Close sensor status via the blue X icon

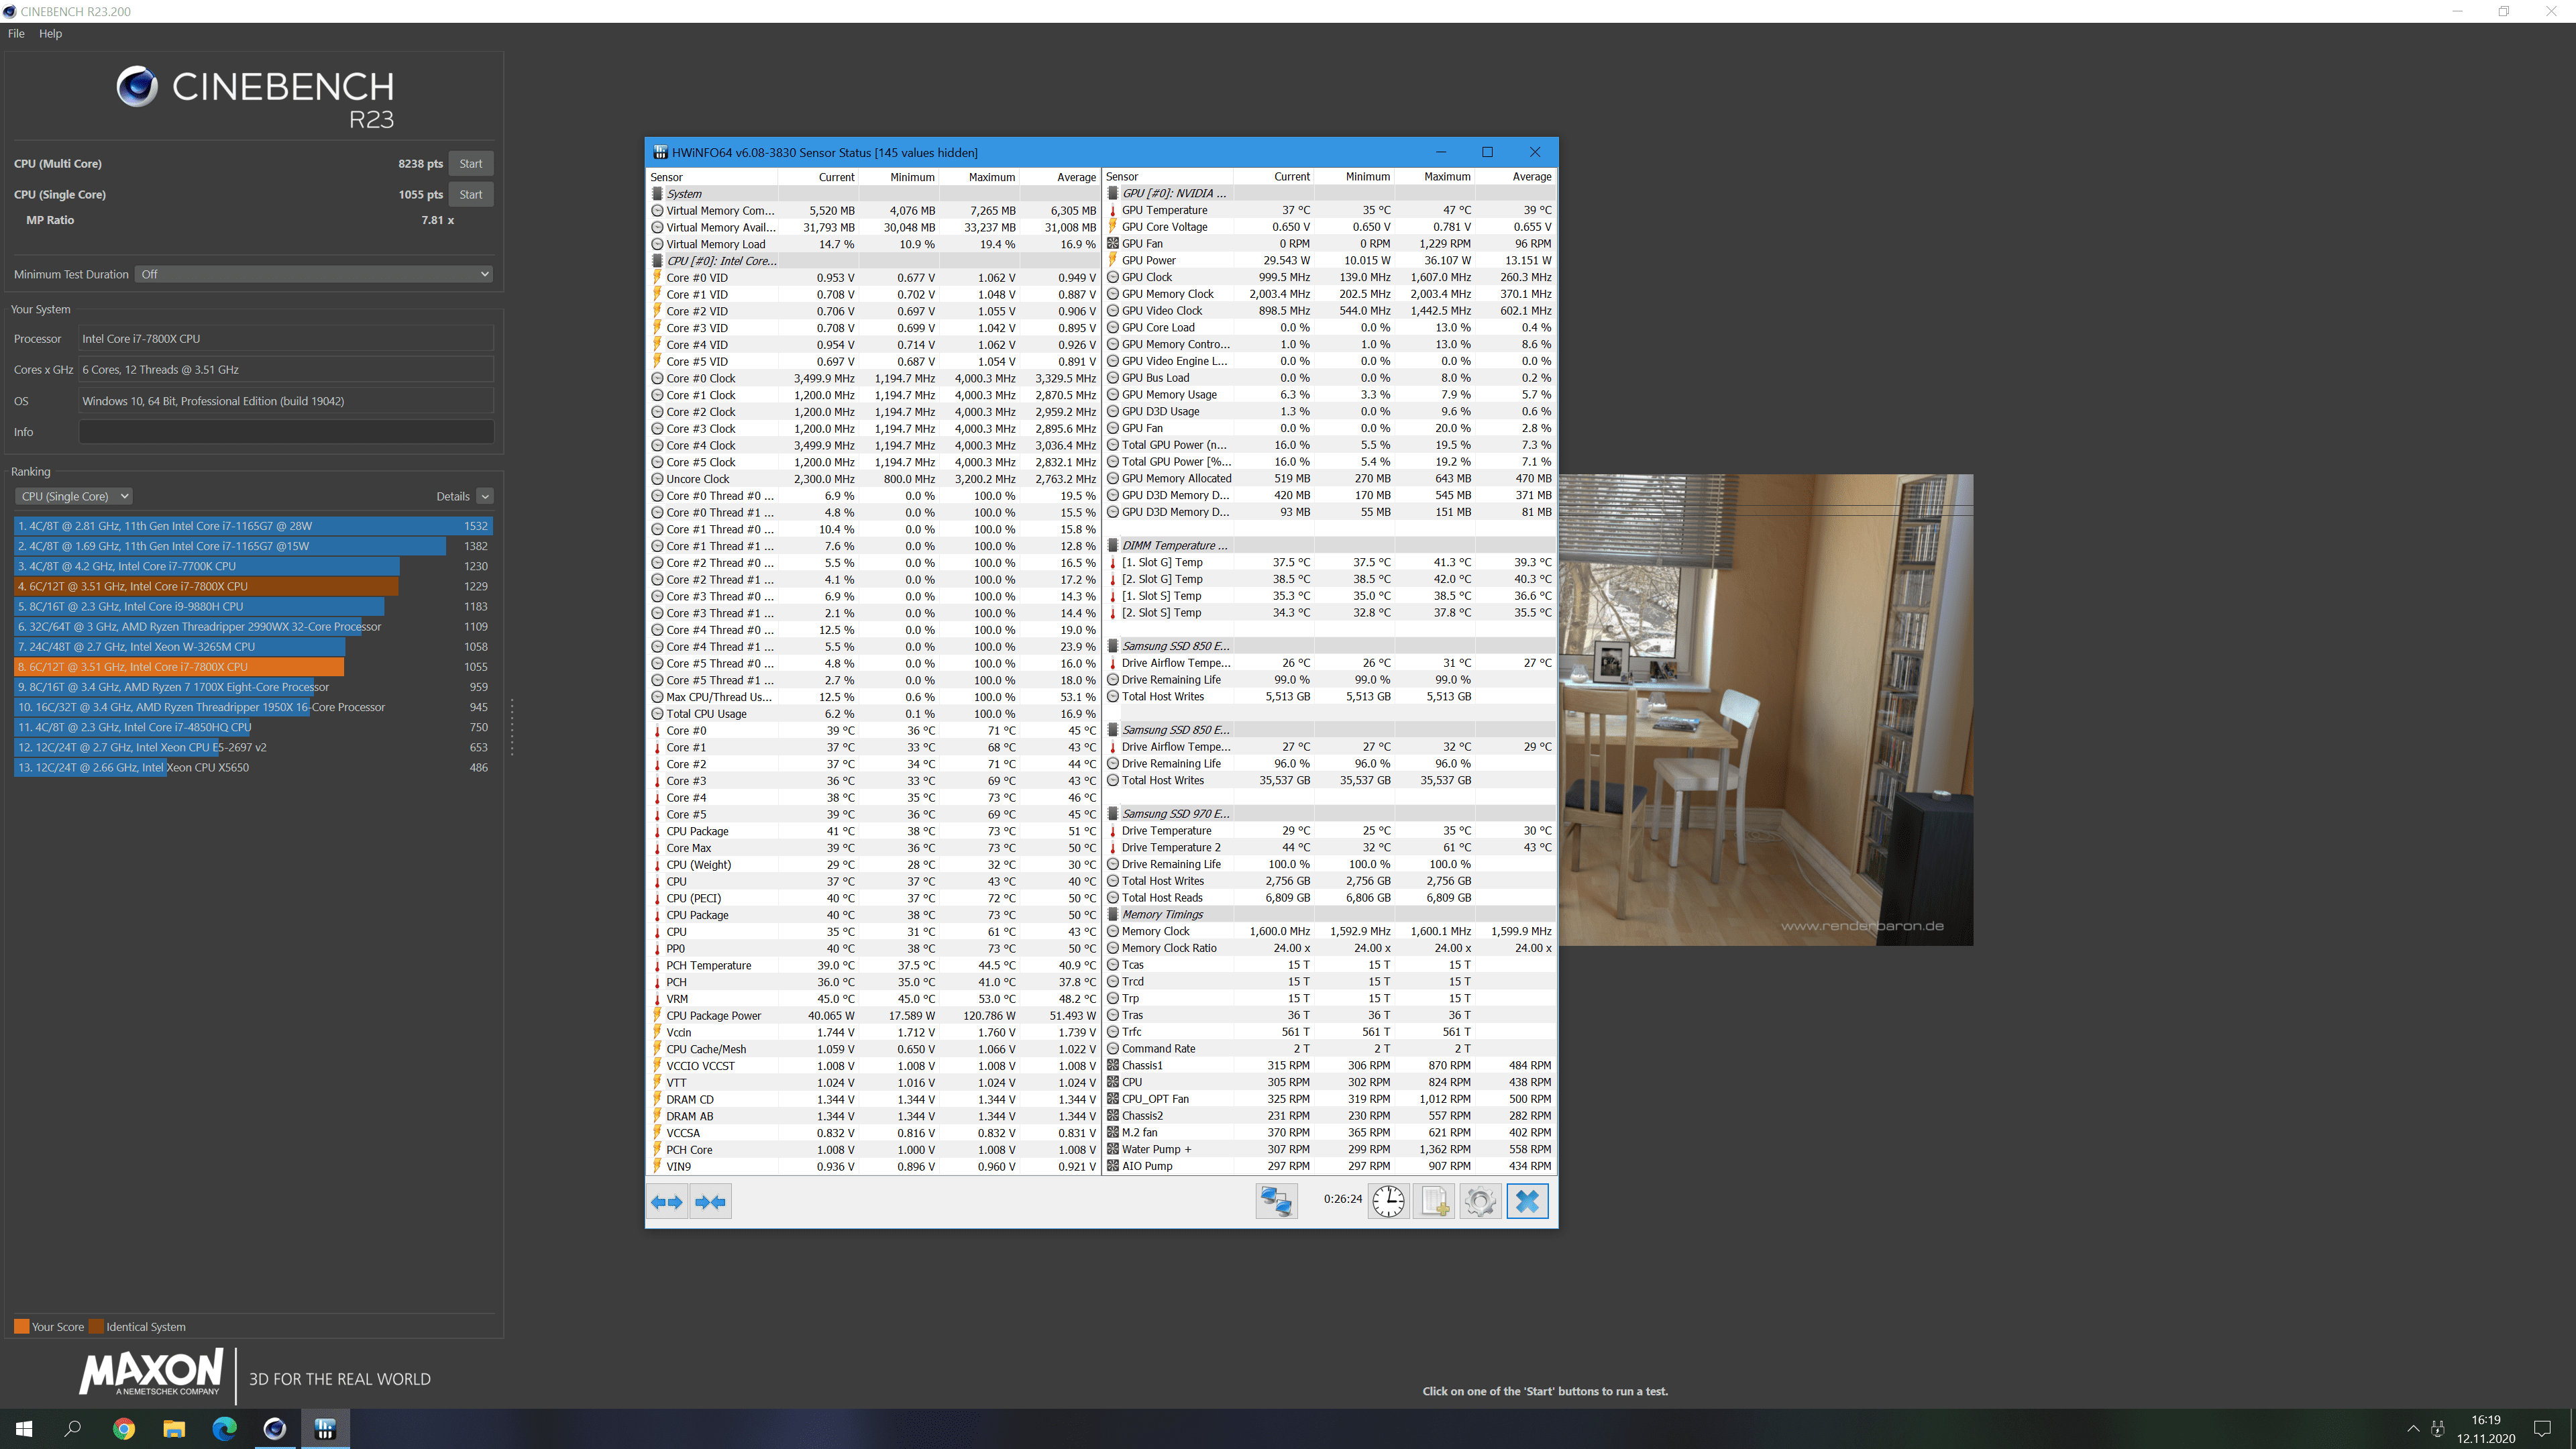pyautogui.click(x=1527, y=1201)
